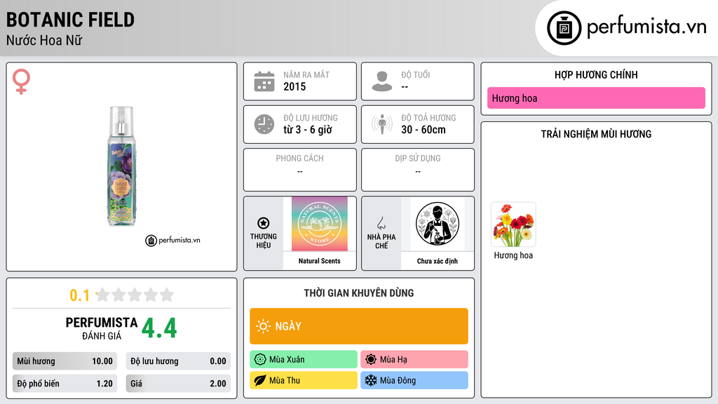
Task: Click the sillage value 30 - 60cm
Action: tap(424, 130)
